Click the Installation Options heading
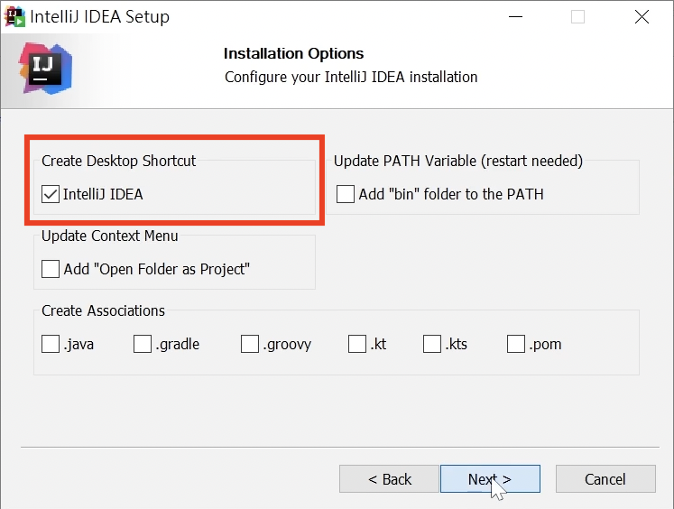 293,53
